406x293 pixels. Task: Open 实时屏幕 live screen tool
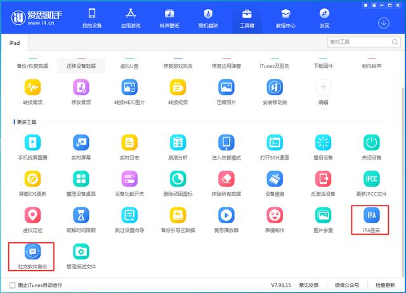pyautogui.click(x=81, y=142)
